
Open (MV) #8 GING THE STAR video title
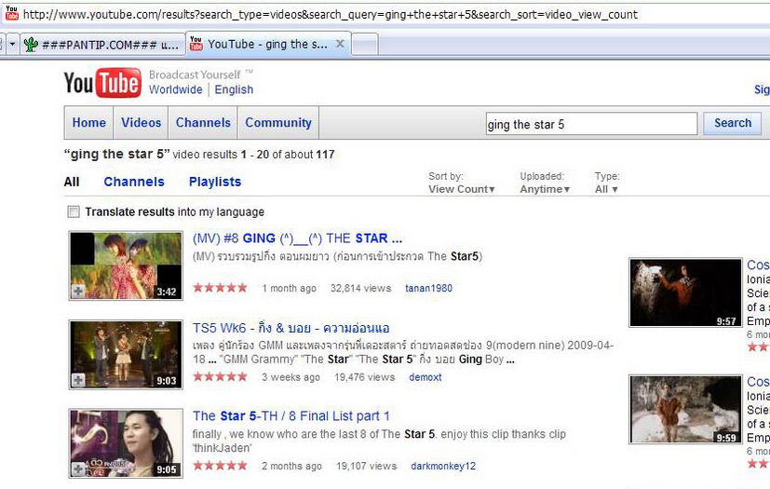click(x=298, y=238)
